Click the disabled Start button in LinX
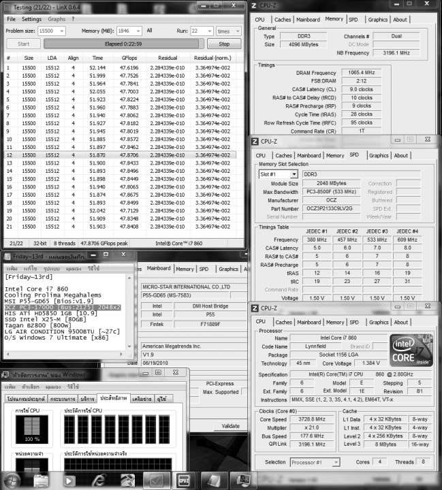The image size is (442, 490). [x=23, y=44]
